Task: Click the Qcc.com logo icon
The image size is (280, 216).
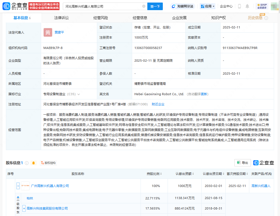Action: coord(6,6)
